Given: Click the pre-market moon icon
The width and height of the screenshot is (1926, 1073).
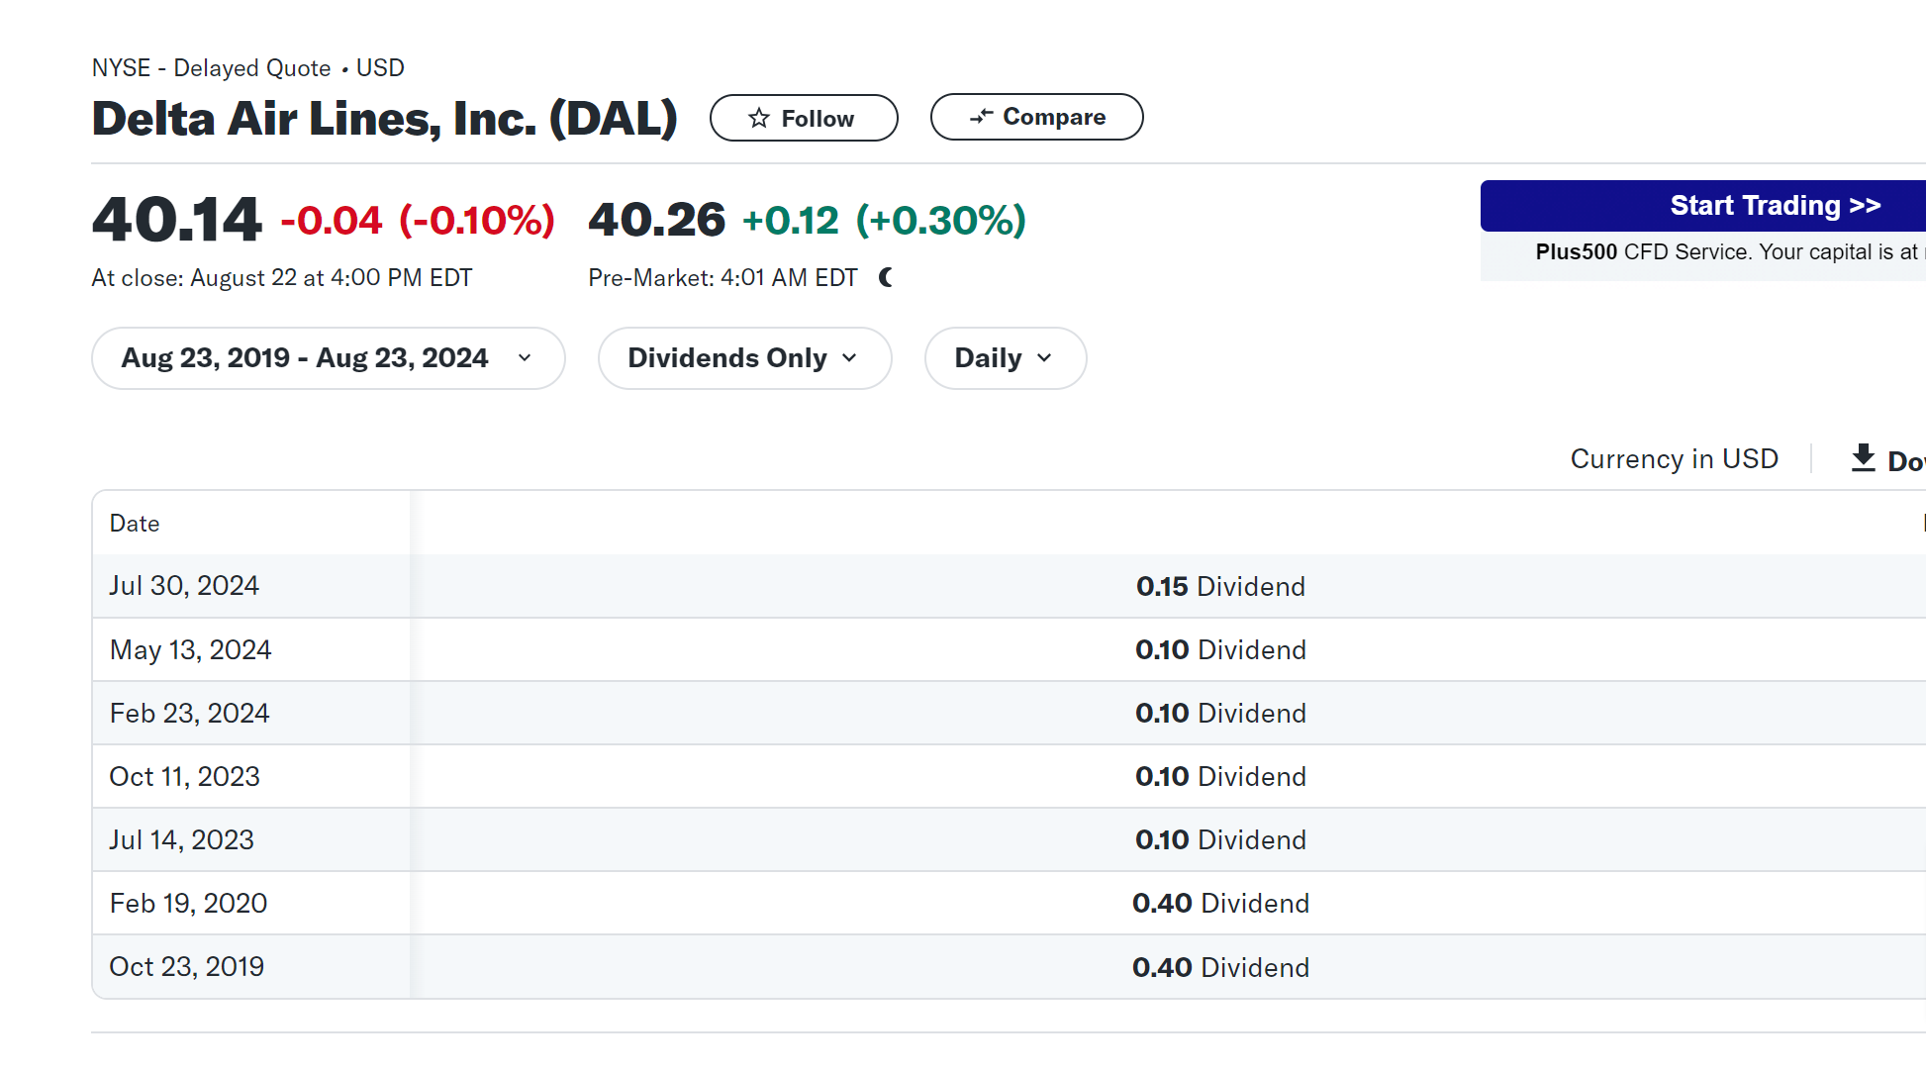Looking at the screenshot, I should tap(886, 278).
